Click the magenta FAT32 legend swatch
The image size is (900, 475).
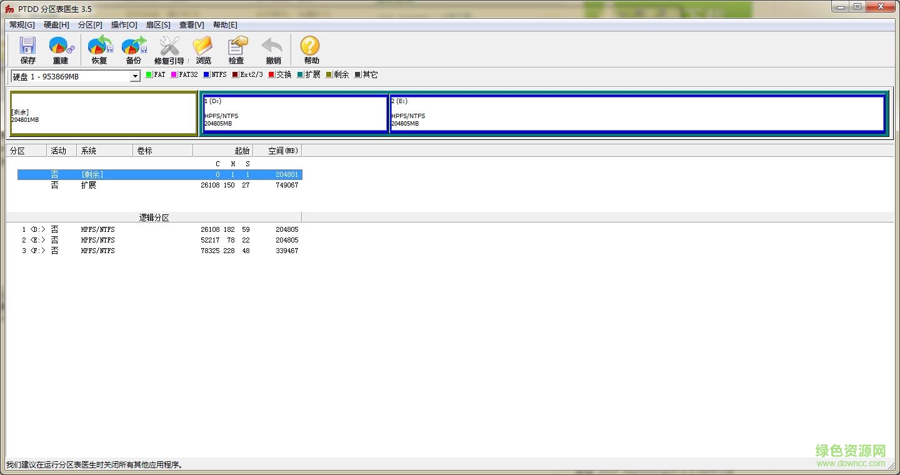click(x=174, y=74)
